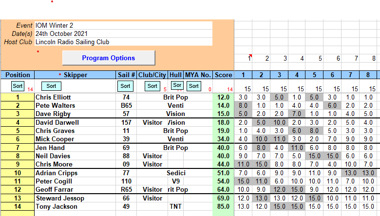Select position cell number 7
The height and width of the screenshot is (216, 380).
tap(18, 148)
